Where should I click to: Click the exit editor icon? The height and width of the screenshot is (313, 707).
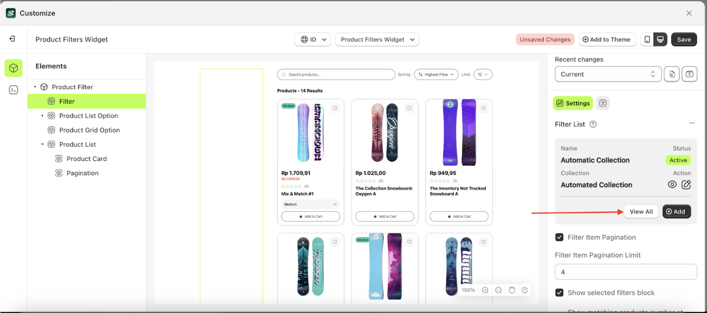click(12, 39)
